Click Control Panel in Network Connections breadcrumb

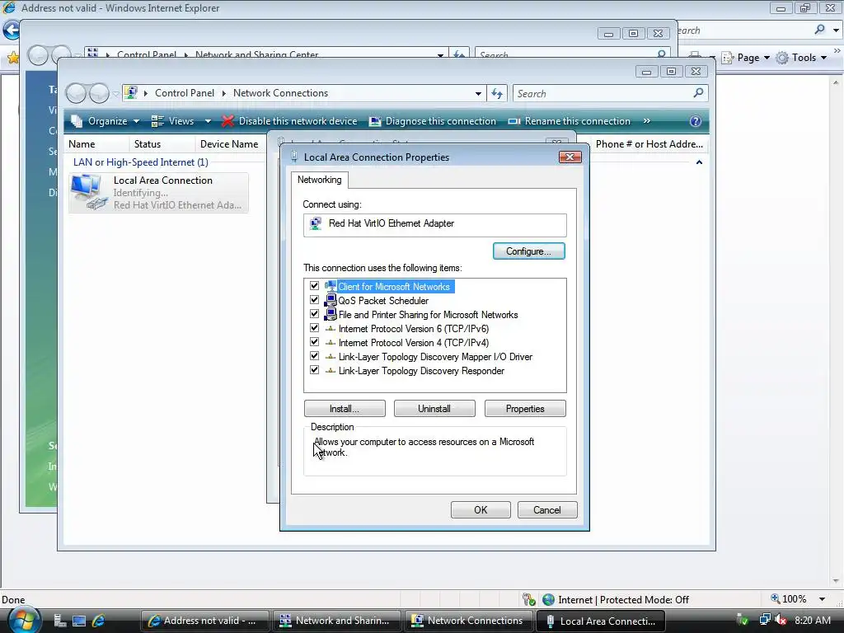click(185, 93)
